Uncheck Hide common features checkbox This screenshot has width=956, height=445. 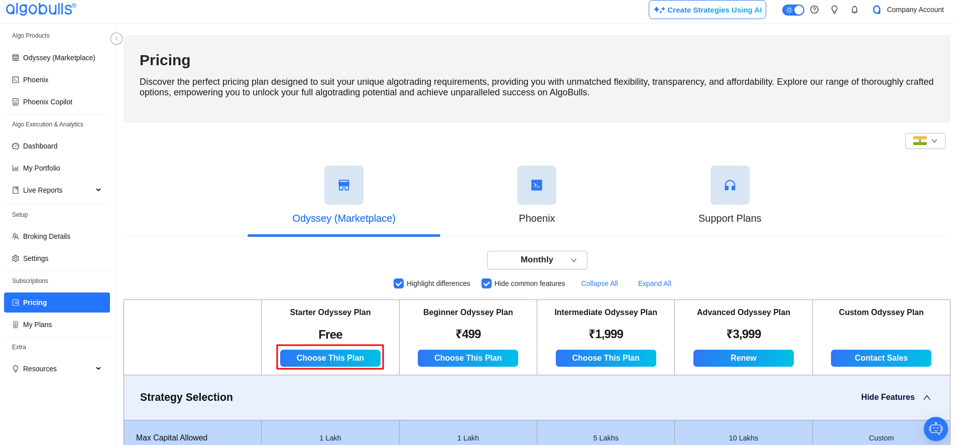point(487,283)
